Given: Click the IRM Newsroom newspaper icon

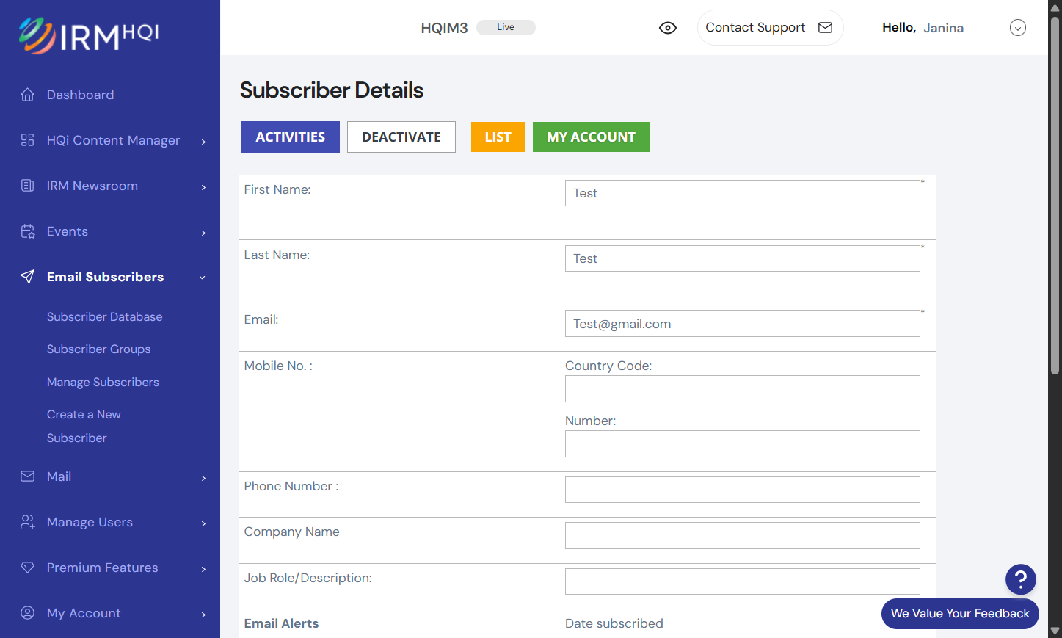Looking at the screenshot, I should 28,186.
